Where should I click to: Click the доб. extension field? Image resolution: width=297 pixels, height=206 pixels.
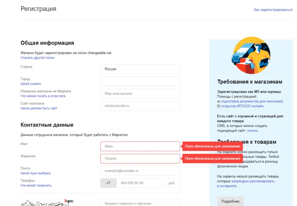click(x=172, y=183)
